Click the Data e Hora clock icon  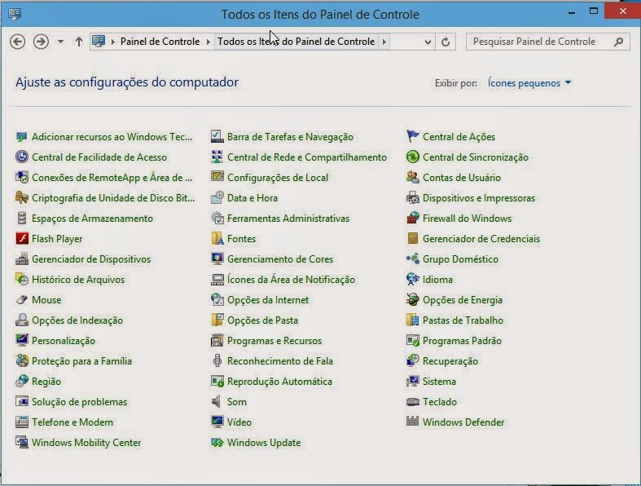[x=217, y=197]
